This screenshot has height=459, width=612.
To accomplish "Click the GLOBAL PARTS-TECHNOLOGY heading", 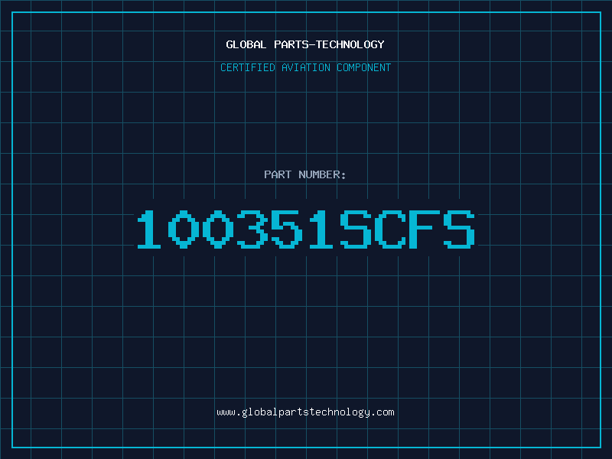I will [305, 44].
